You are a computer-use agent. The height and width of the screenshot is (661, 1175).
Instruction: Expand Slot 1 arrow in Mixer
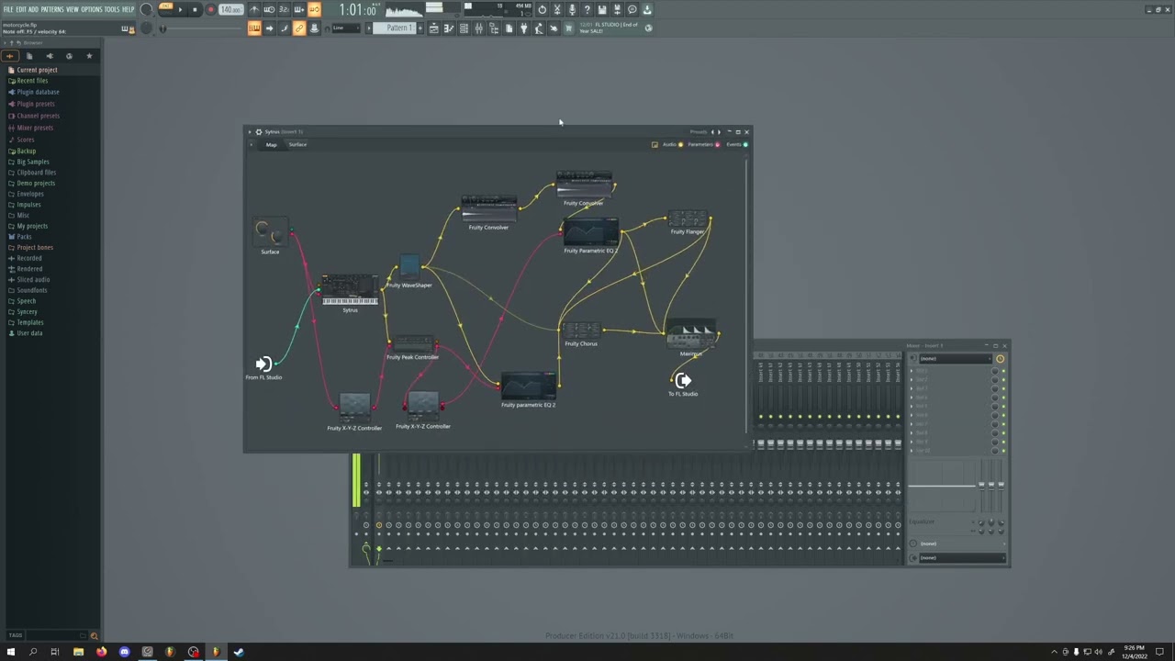point(912,371)
